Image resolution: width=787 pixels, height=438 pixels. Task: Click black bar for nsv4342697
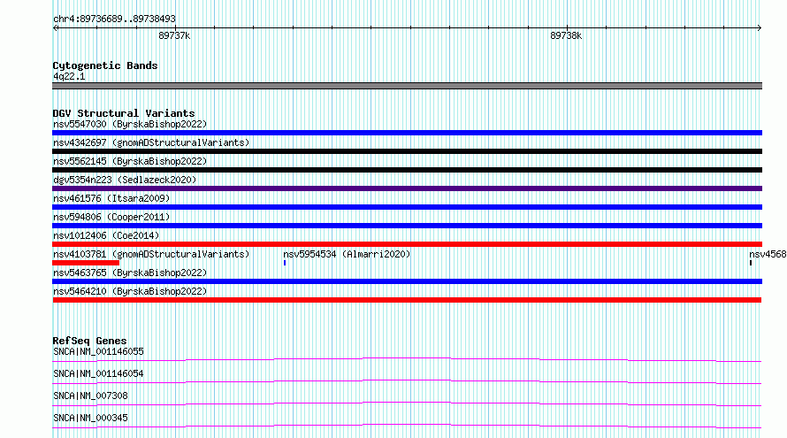point(407,151)
